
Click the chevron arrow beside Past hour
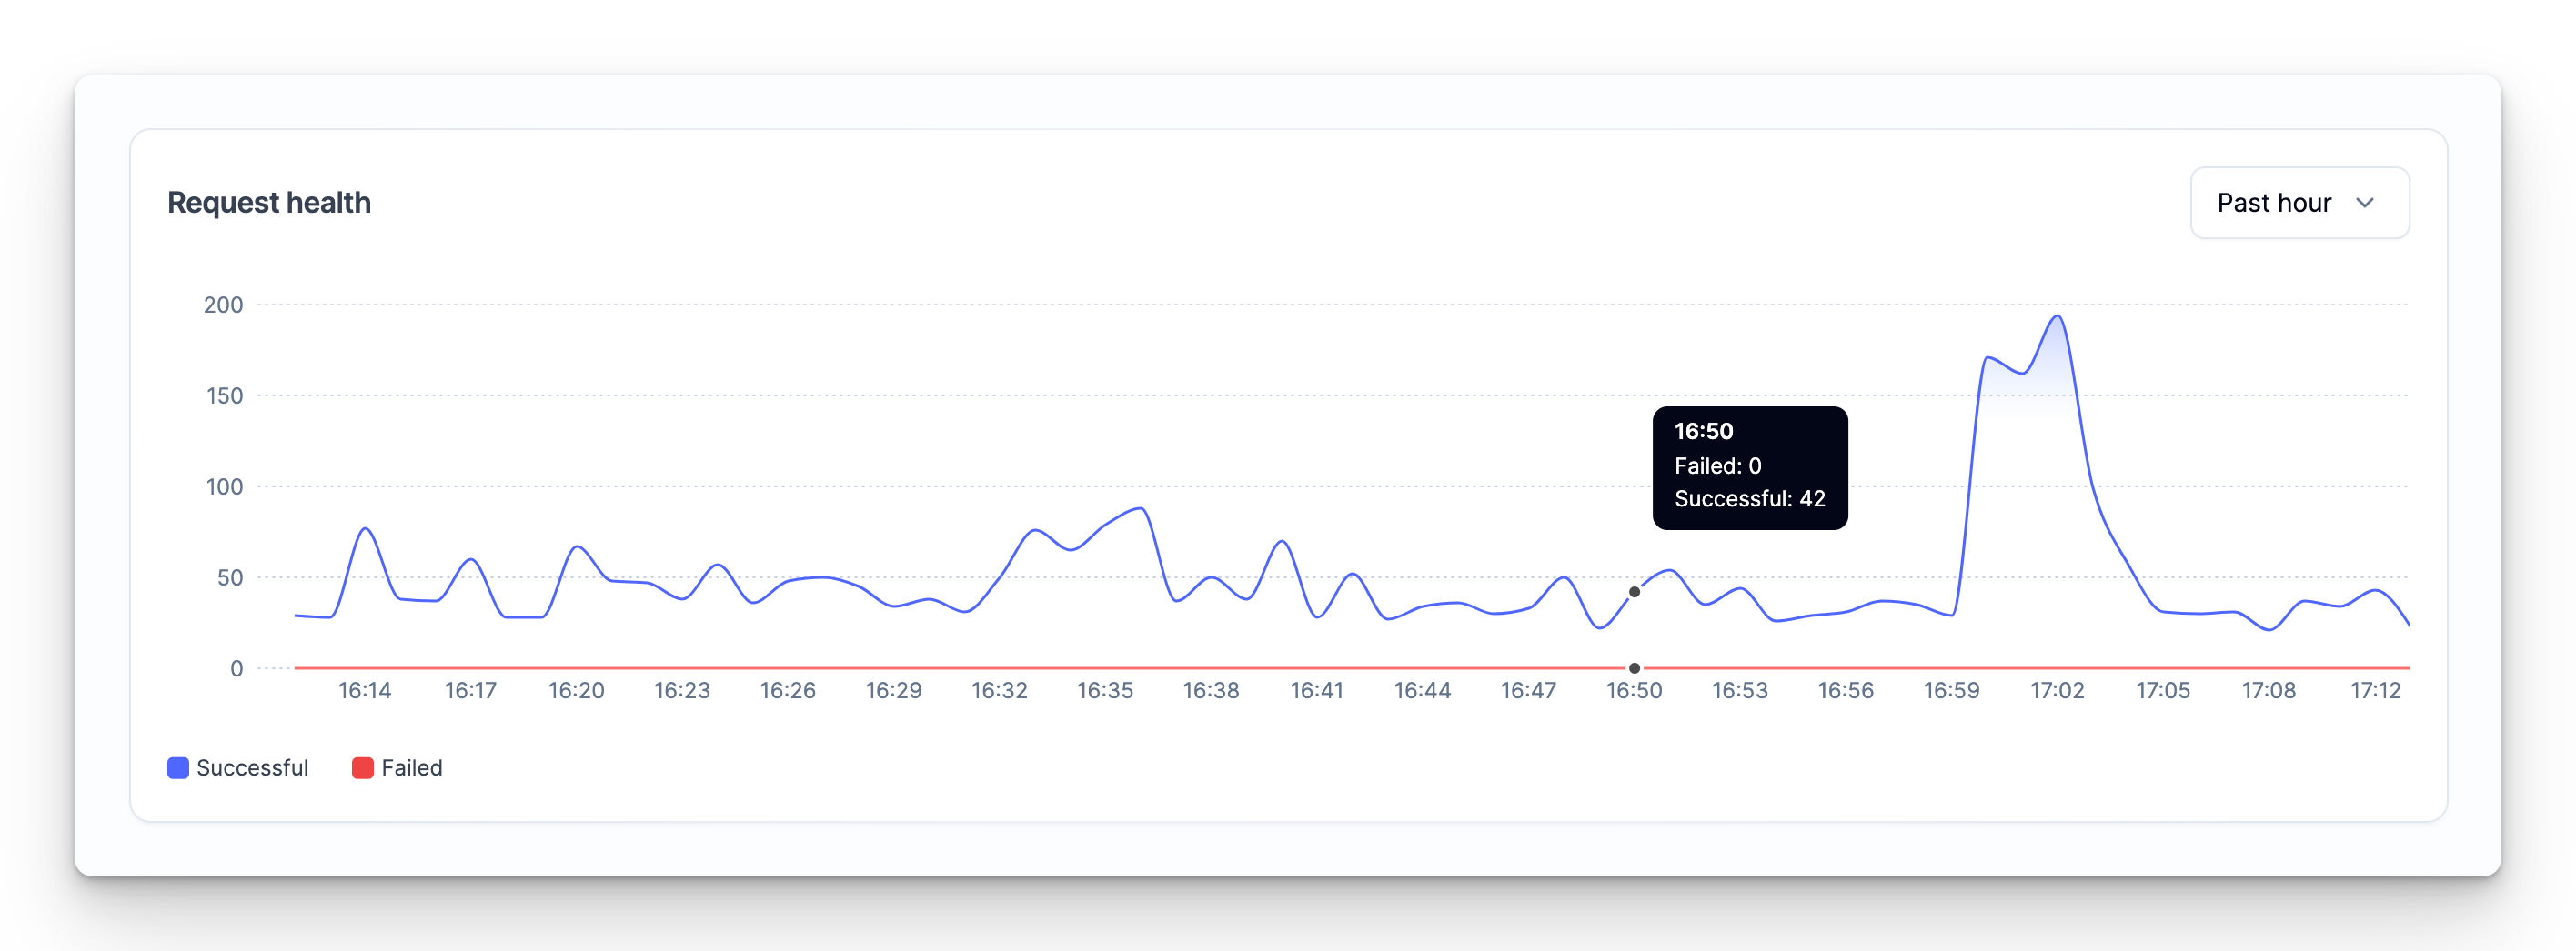point(2365,203)
